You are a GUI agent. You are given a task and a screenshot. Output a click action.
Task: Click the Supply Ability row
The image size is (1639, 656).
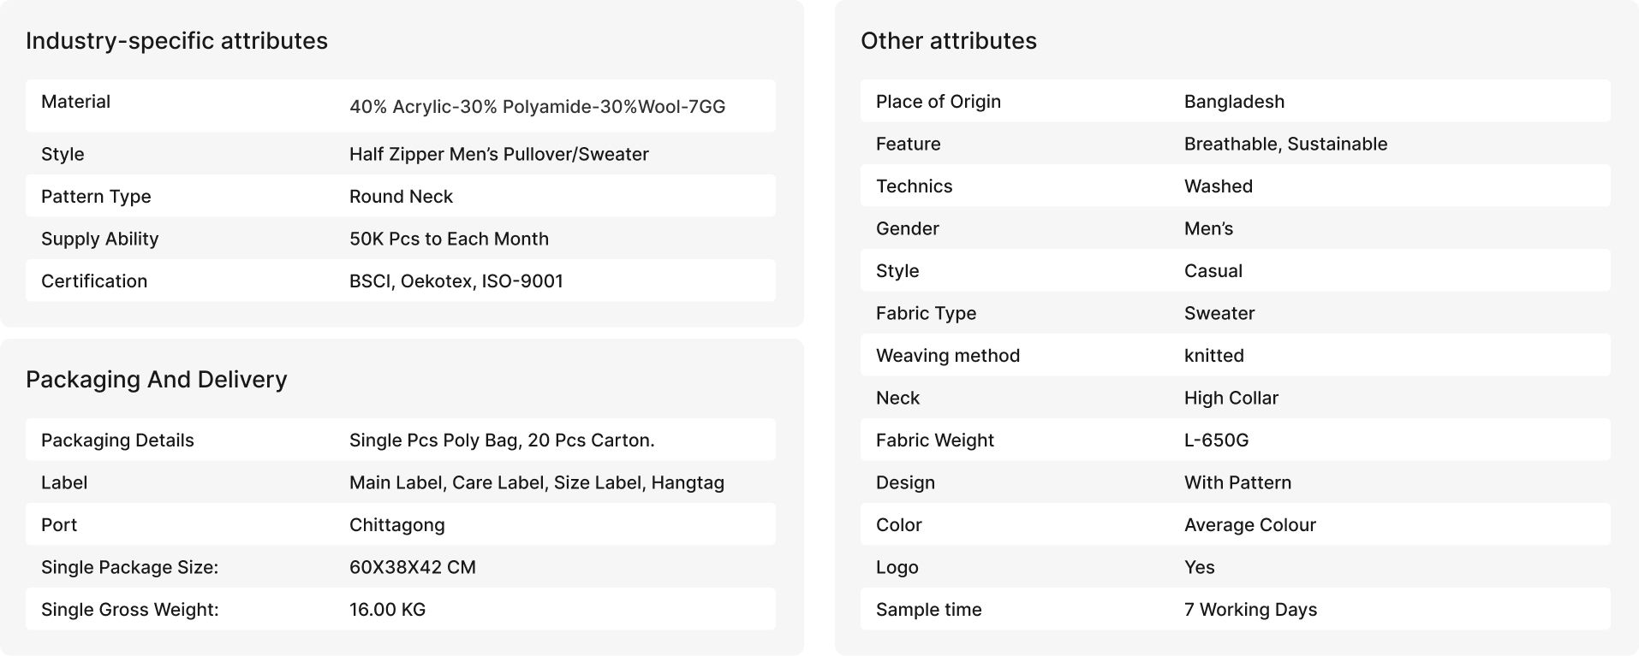(x=401, y=239)
